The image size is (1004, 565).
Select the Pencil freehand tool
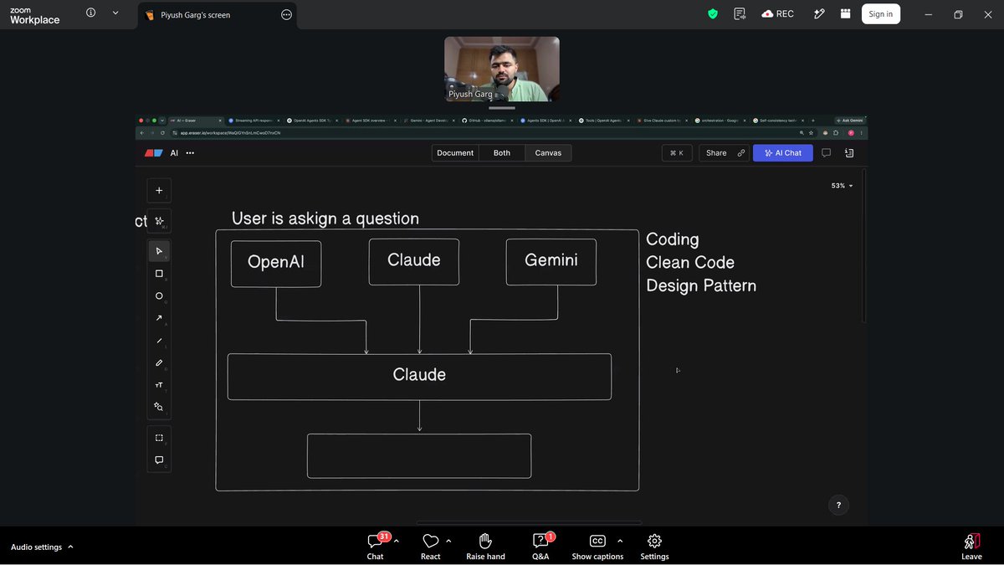tap(159, 362)
